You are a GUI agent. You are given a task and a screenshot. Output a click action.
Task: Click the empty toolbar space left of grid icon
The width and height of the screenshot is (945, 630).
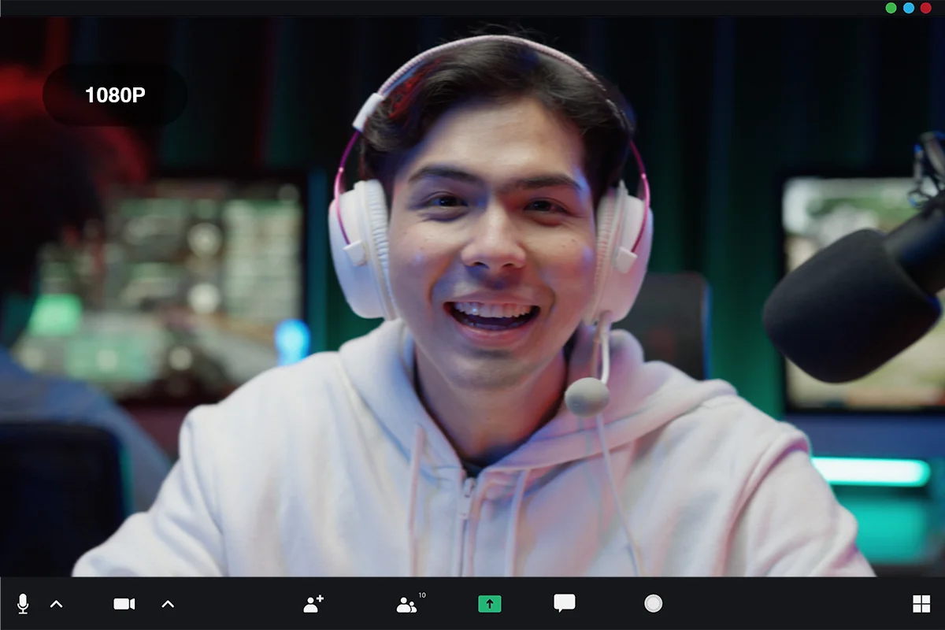(787, 604)
